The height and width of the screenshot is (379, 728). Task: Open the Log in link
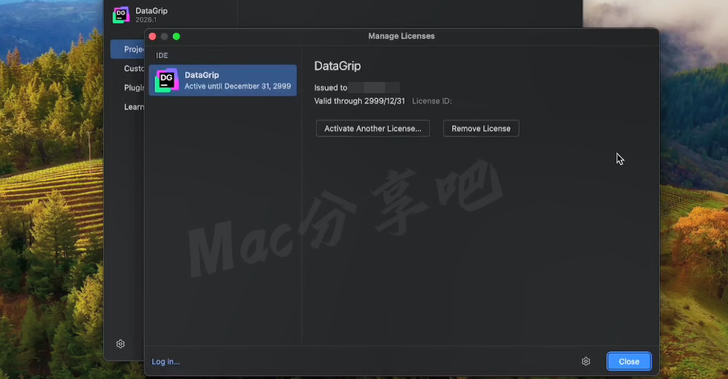point(166,361)
